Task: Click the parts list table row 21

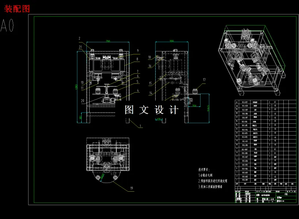Action: tap(265, 102)
